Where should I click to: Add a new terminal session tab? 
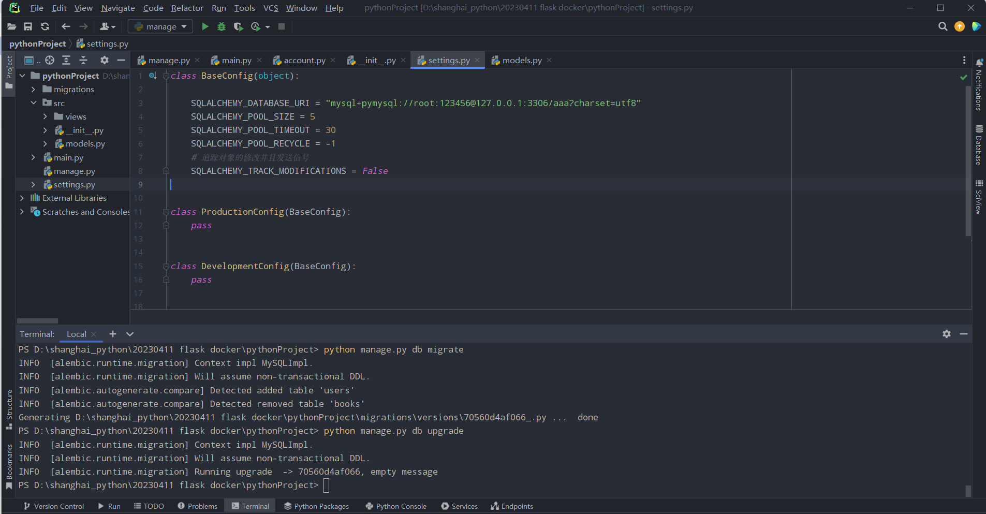coord(113,334)
